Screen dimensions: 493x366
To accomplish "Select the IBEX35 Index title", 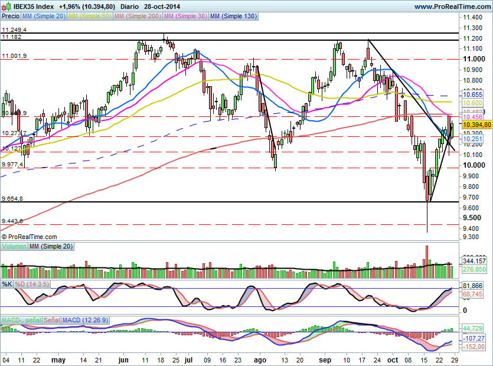I will [x=34, y=6].
